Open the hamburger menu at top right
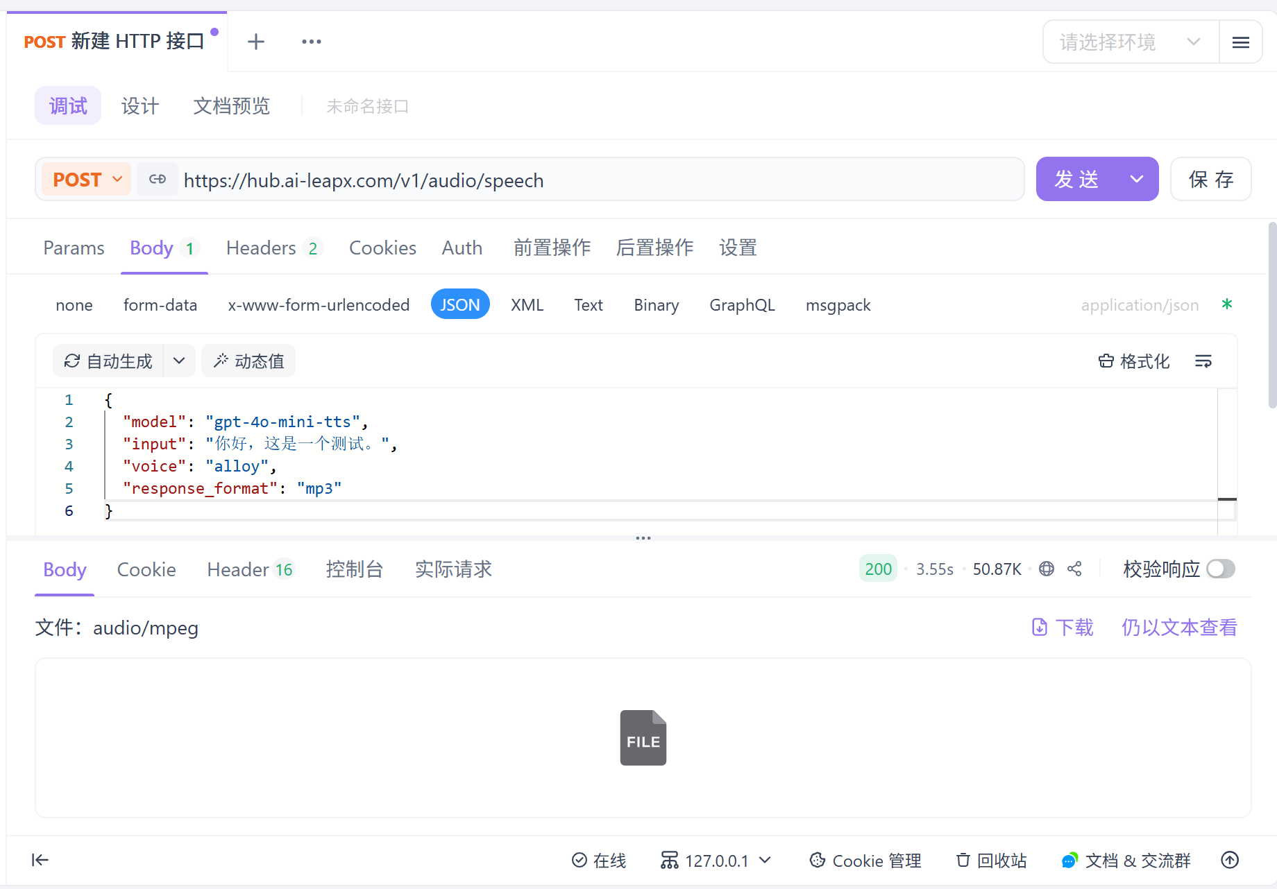Viewport: 1277px width, 889px height. 1241,42
